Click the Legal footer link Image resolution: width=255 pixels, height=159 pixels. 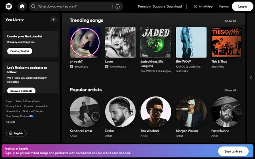[x=9, y=101]
